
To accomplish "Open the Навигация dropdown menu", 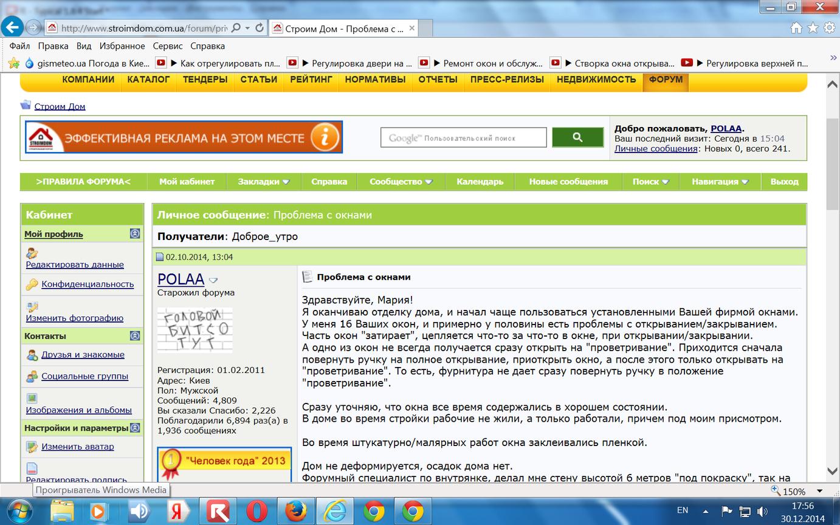I will click(x=720, y=182).
